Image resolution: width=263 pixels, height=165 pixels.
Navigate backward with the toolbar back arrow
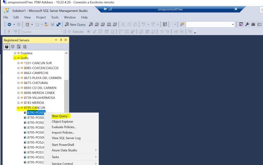click(10, 24)
